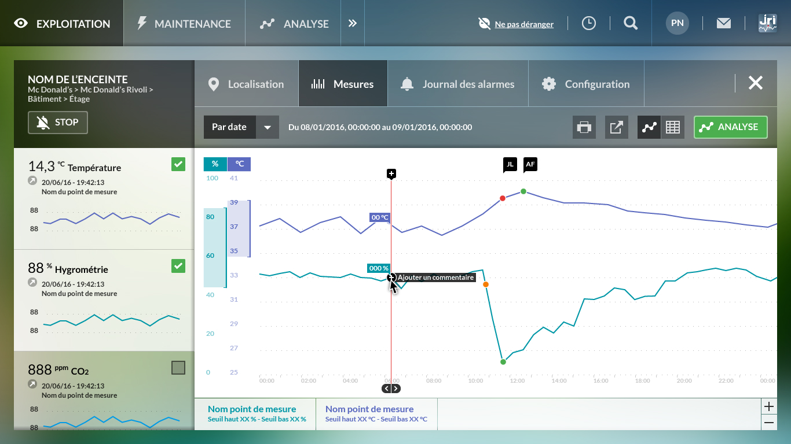
Task: Select purple Nom point de mesure legend
Action: (376, 414)
